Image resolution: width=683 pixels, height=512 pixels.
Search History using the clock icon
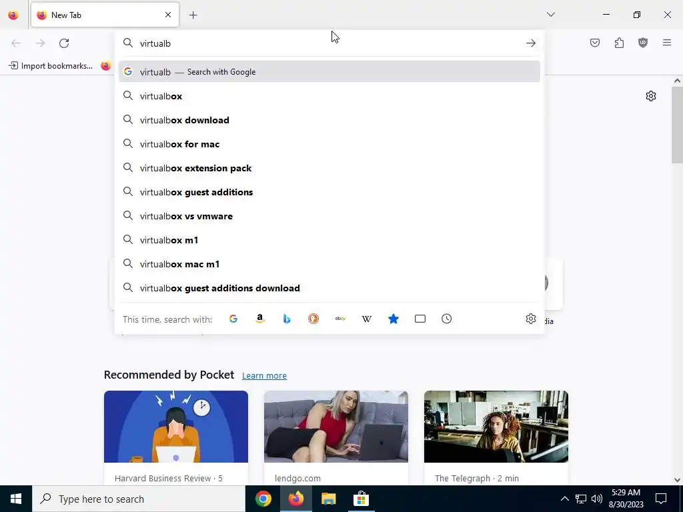coord(446,319)
